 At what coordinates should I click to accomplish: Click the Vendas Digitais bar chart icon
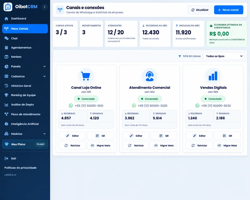coord(213,76)
